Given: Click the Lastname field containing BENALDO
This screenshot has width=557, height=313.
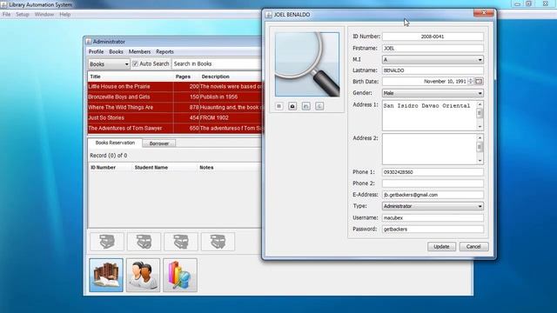Looking at the screenshot, I should 433,70.
